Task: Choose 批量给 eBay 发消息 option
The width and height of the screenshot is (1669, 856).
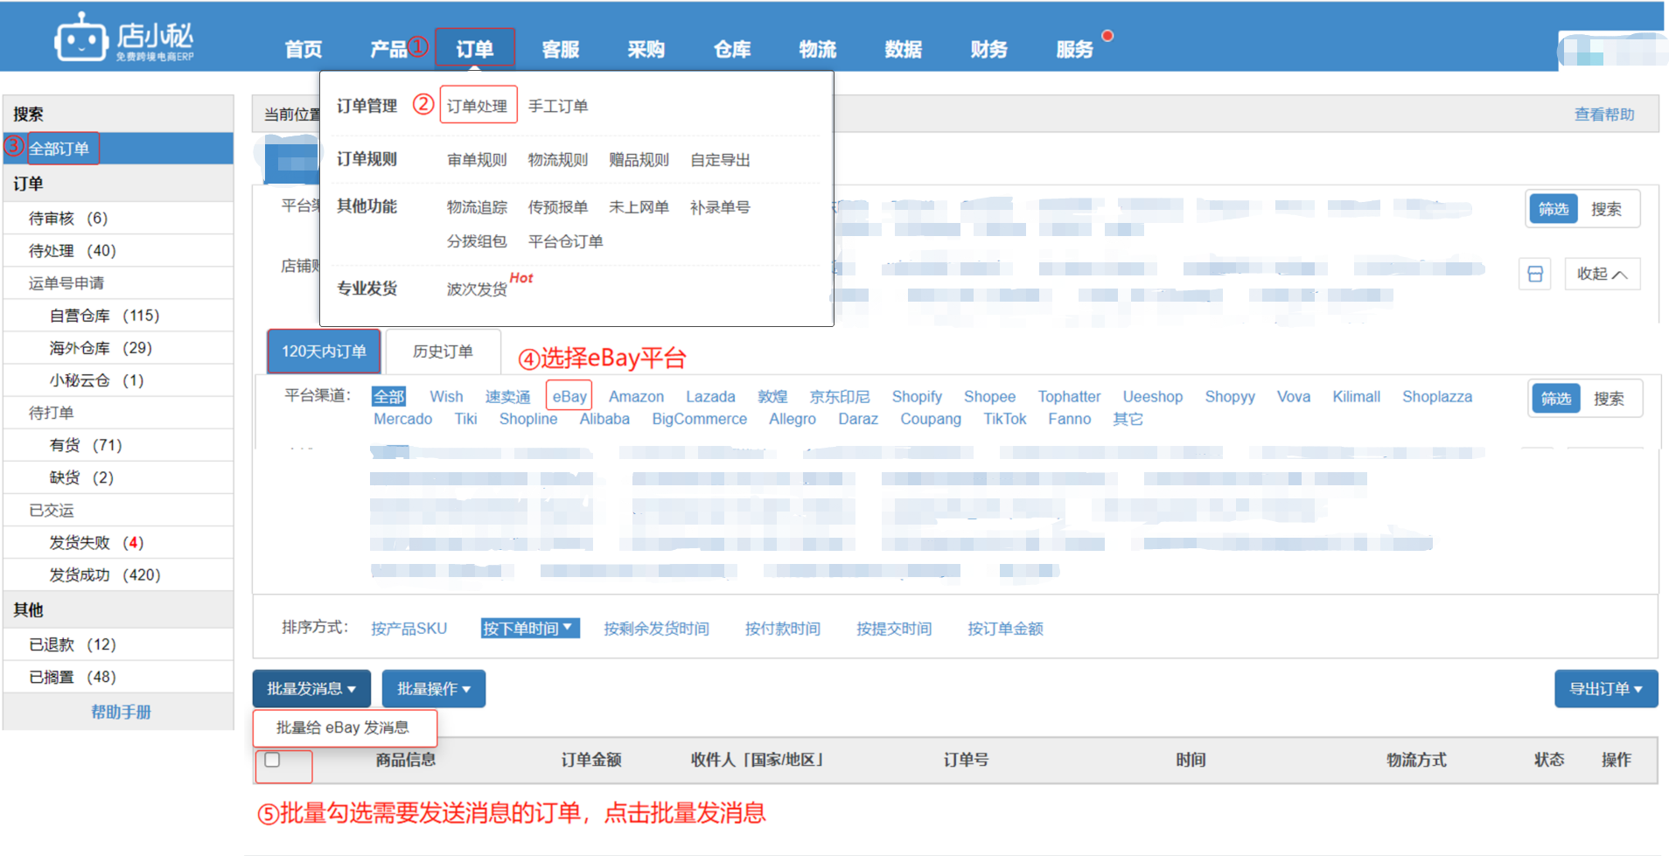Action: click(x=343, y=727)
